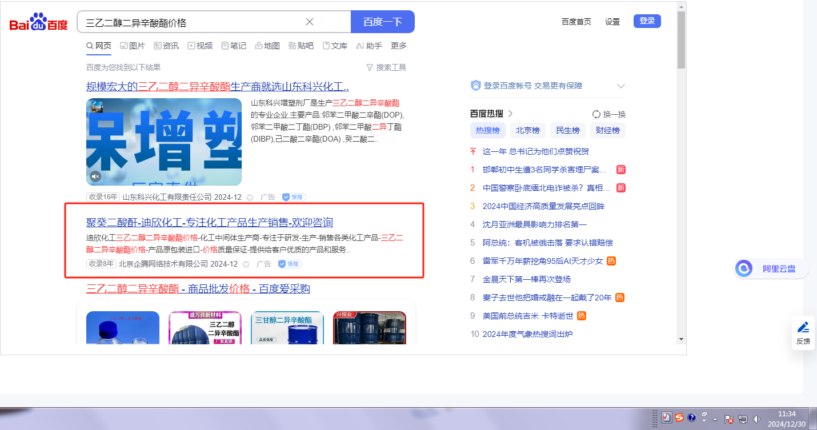Switch to the 网页 search tab
The image size is (817, 430).
point(99,46)
